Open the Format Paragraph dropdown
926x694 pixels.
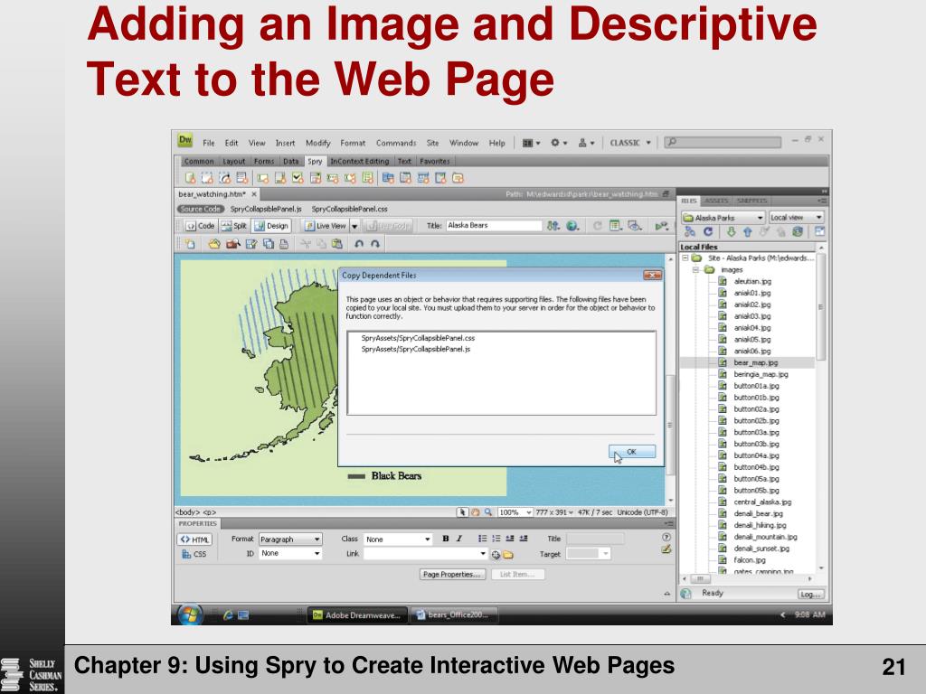pos(290,539)
